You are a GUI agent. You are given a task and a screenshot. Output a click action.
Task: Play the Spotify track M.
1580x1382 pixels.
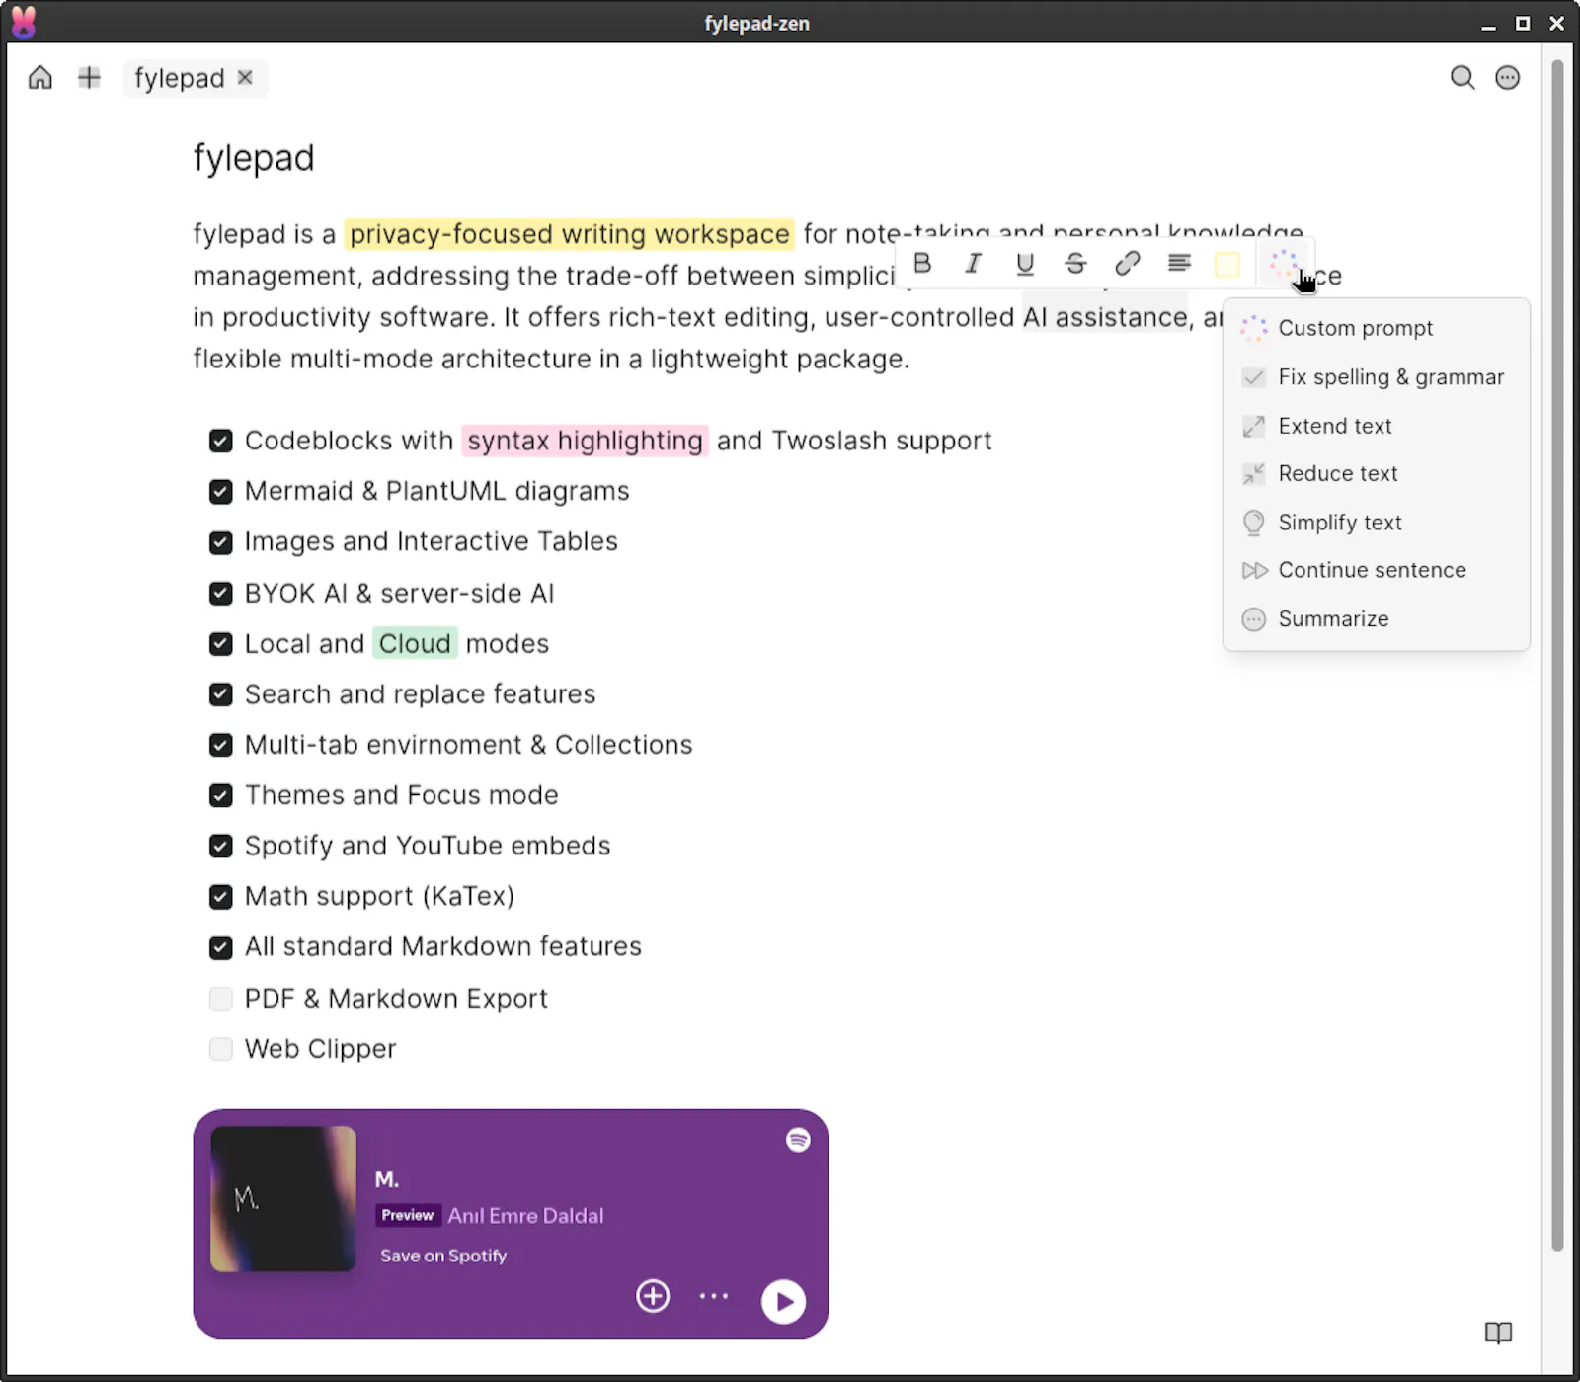[783, 1301]
